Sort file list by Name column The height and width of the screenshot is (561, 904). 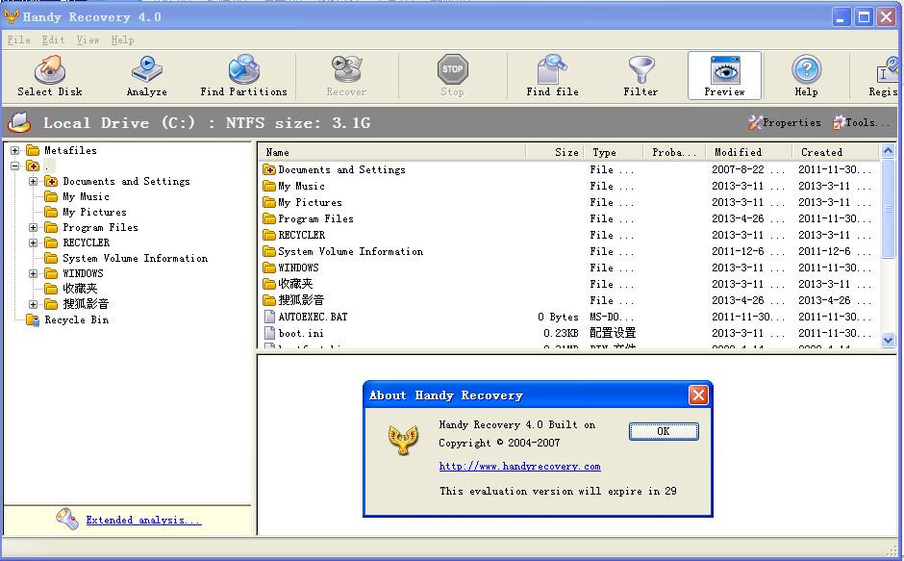tap(392, 152)
